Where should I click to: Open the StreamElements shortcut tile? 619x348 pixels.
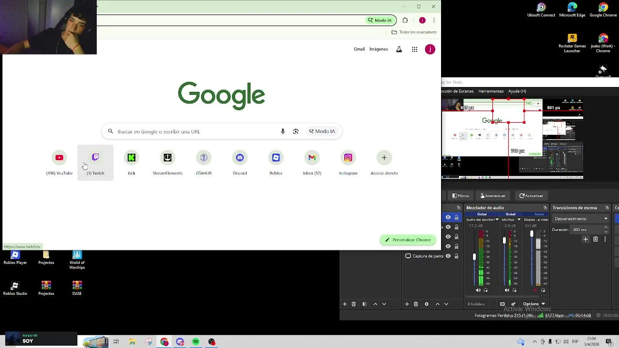167,163
